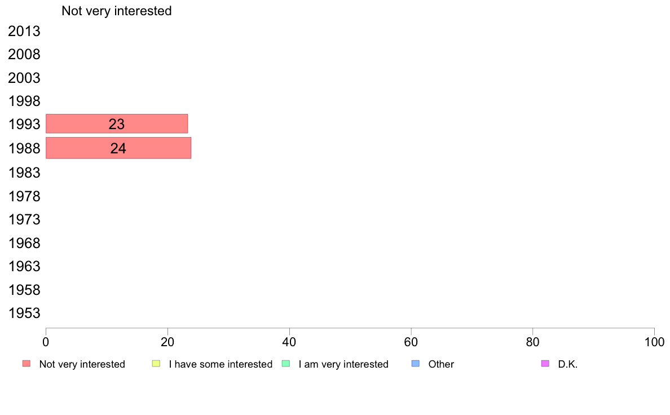The height and width of the screenshot is (415, 670).
Task: Select the 1993 bar showing 23
Action: pos(117,124)
